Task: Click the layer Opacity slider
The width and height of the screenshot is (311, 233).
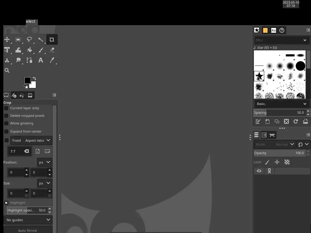Action: pos(280,153)
